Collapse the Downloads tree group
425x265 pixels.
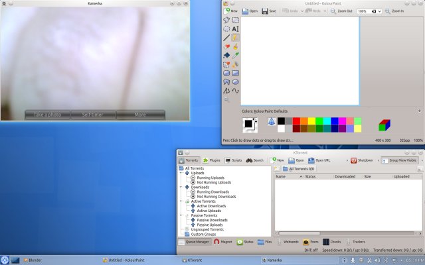tap(181, 187)
